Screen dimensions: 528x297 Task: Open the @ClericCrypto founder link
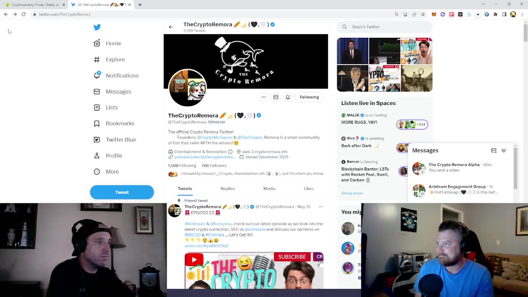coord(250,137)
